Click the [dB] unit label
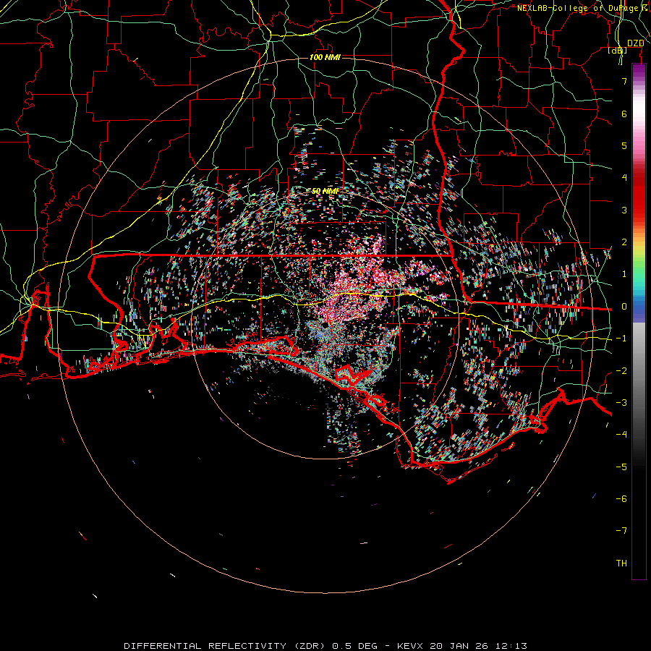The height and width of the screenshot is (651, 651). pos(618,51)
